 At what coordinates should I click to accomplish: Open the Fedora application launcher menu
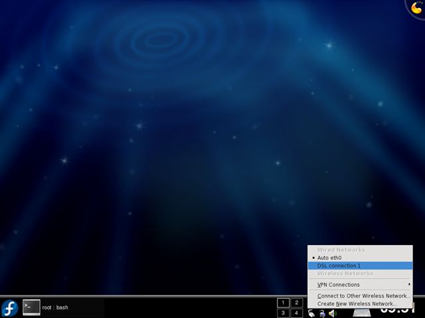click(x=10, y=308)
